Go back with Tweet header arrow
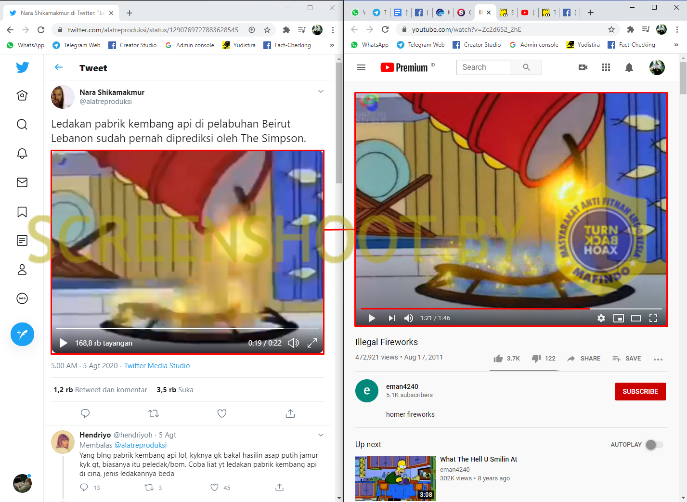 coord(59,67)
